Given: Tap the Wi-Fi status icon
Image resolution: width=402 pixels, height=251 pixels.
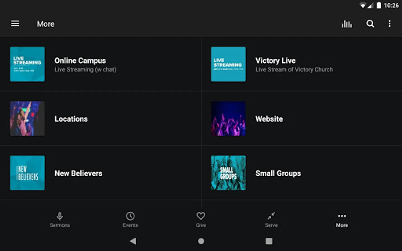Looking at the screenshot, I should [363, 6].
